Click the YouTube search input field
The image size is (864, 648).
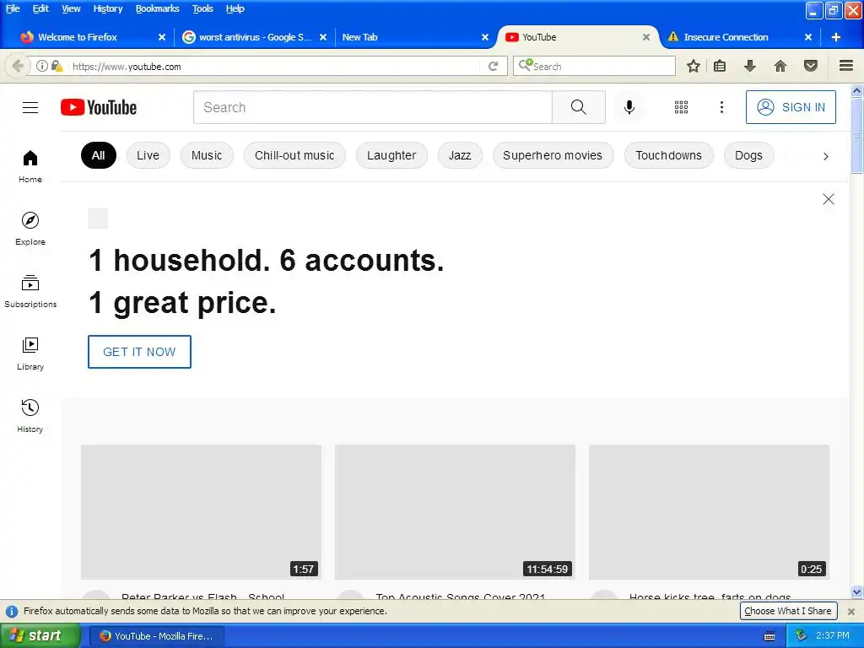point(372,107)
